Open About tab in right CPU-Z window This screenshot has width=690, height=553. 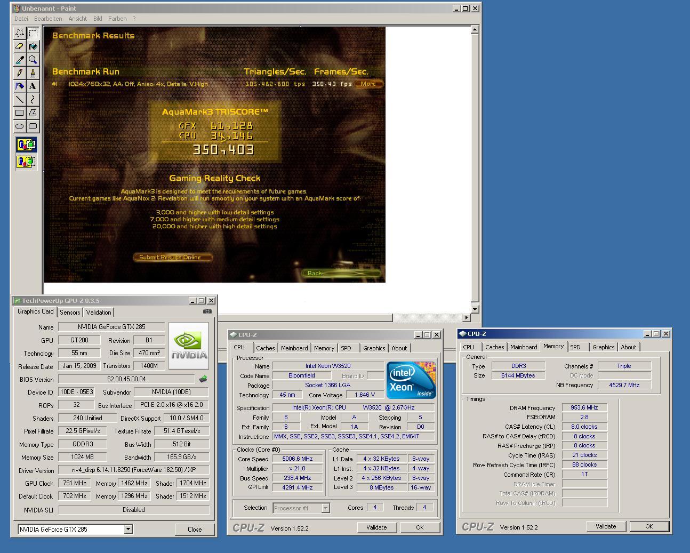click(628, 347)
